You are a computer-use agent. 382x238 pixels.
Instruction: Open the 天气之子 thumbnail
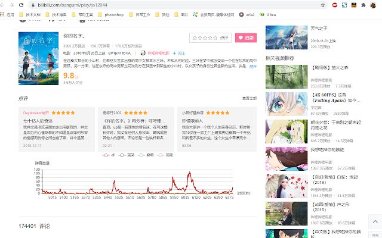286,37
